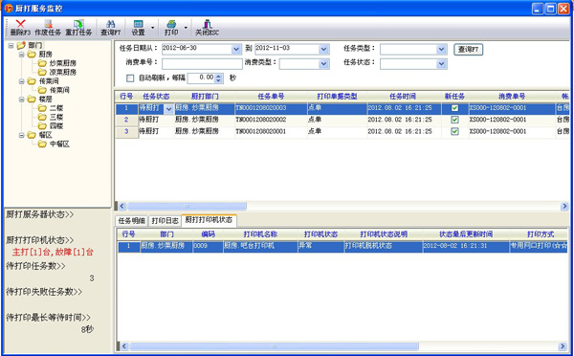The width and height of the screenshot is (574, 356).
Task: Click the red 主打[1]台,故障[1]台 status text
Action: click(53, 252)
